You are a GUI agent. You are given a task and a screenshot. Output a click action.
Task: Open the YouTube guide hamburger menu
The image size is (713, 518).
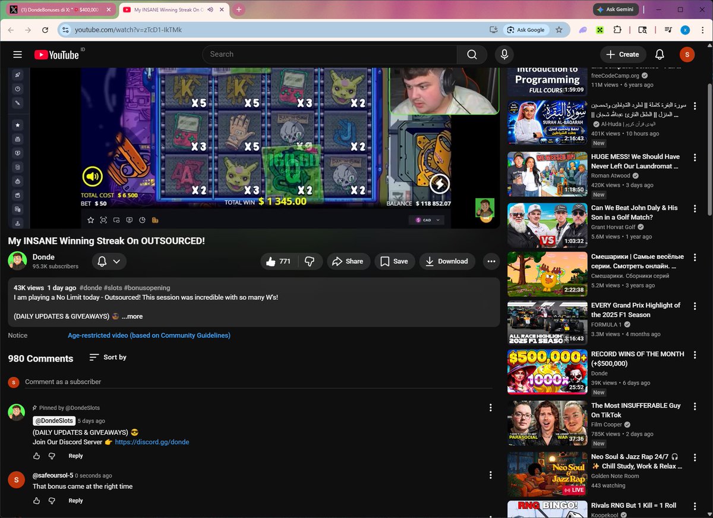(18, 54)
